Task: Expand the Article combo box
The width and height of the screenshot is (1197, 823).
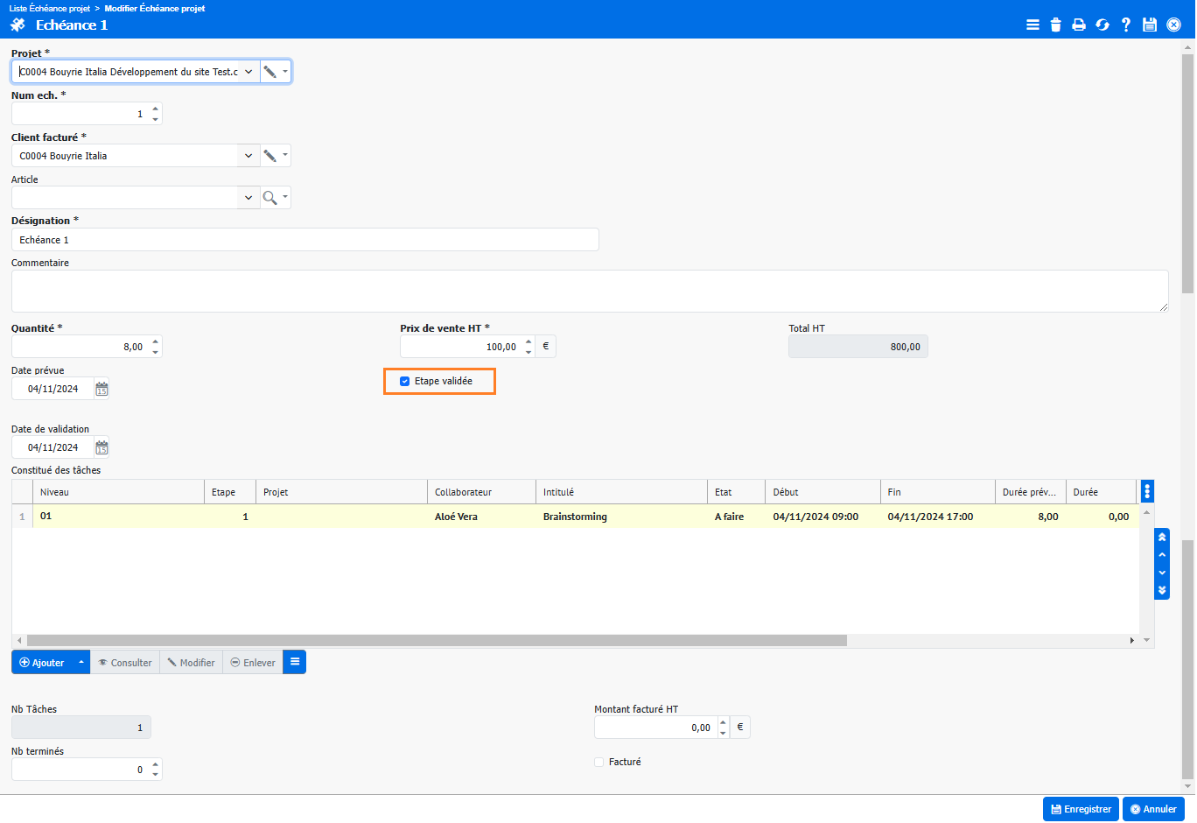Action: 248,198
